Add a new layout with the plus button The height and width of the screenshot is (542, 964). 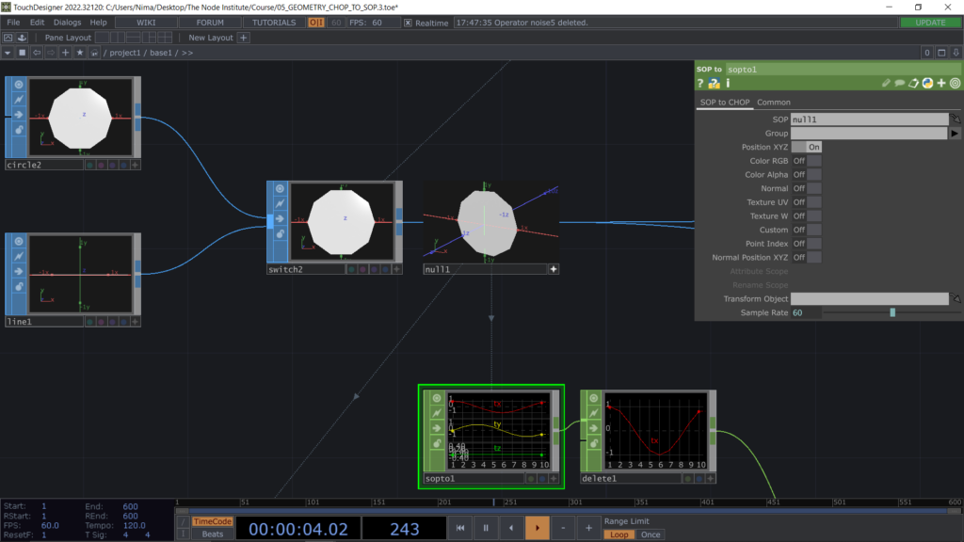244,38
